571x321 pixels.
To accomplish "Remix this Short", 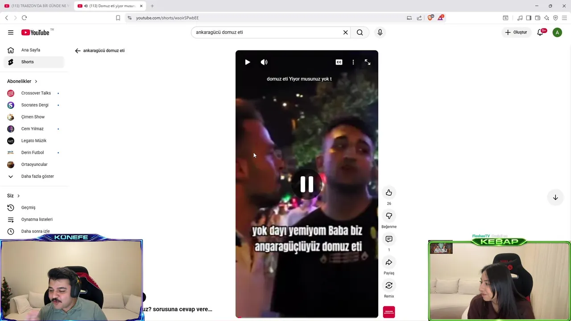I will pyautogui.click(x=389, y=285).
